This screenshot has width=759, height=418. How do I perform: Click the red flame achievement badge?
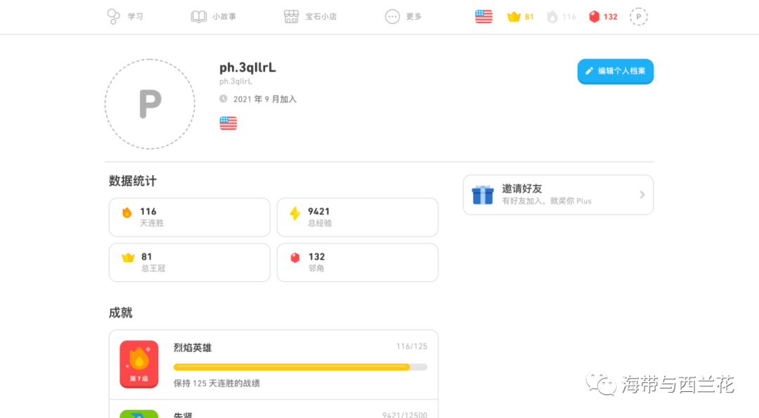pyautogui.click(x=138, y=364)
